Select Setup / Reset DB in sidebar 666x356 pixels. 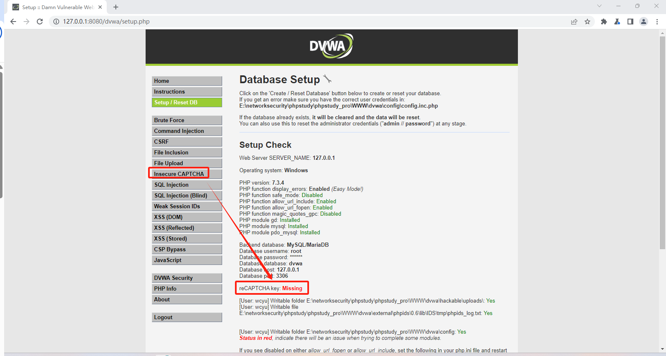click(x=187, y=102)
